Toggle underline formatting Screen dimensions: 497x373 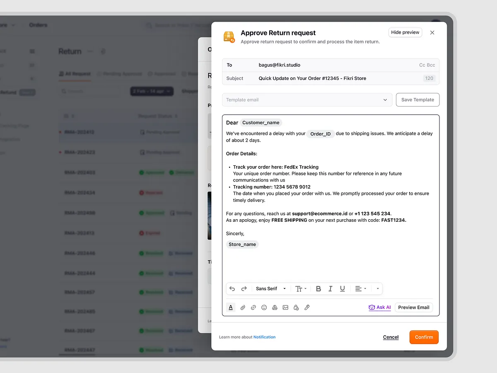[x=342, y=288]
